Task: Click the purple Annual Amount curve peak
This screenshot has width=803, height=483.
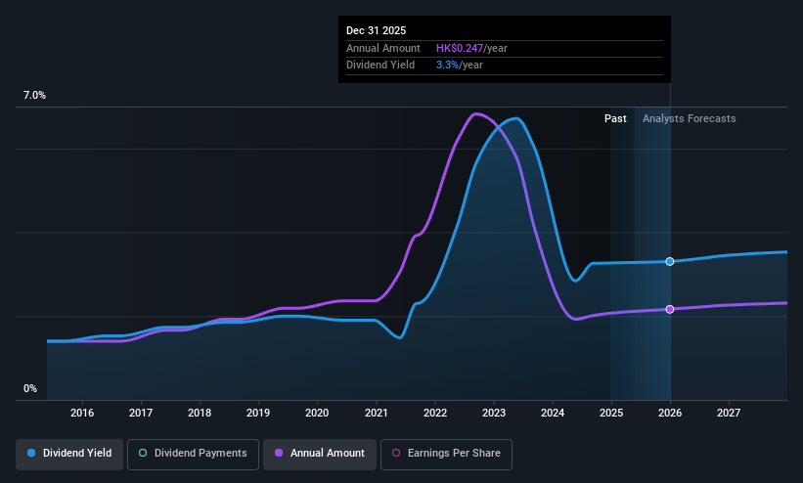Action: click(x=476, y=113)
